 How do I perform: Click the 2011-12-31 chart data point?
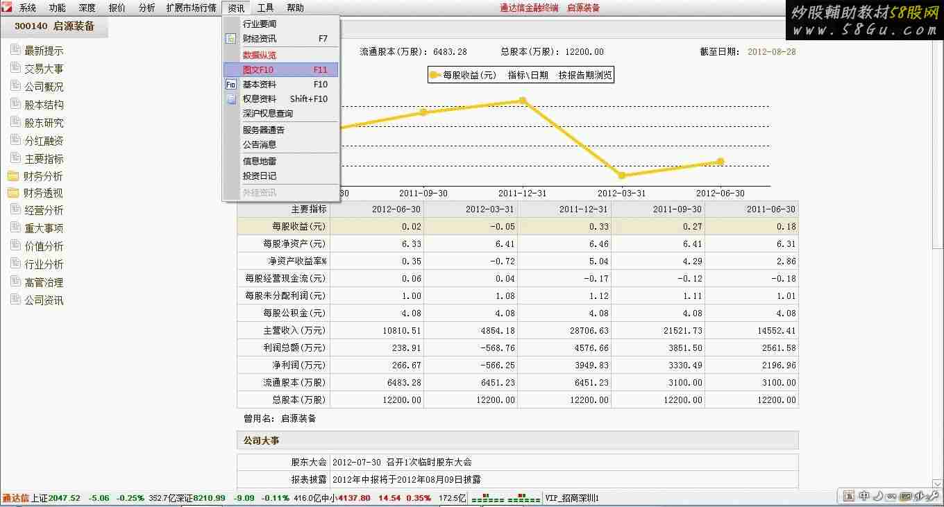click(523, 101)
